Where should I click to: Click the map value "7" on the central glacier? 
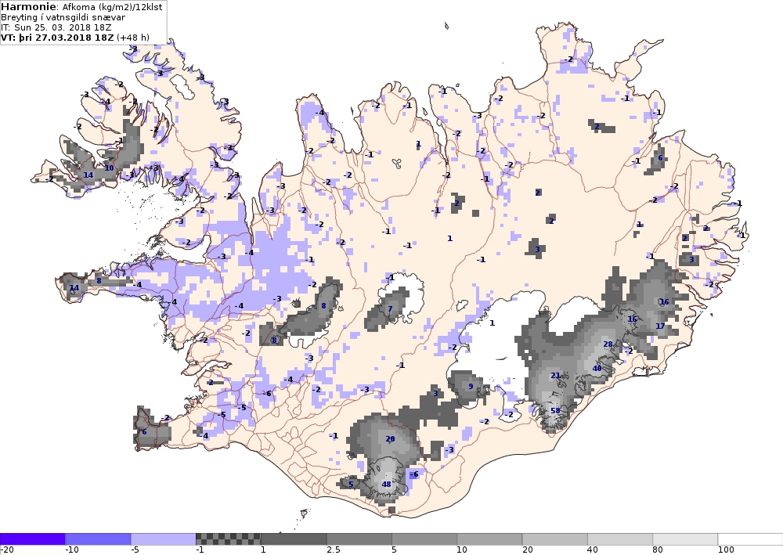pyautogui.click(x=391, y=309)
